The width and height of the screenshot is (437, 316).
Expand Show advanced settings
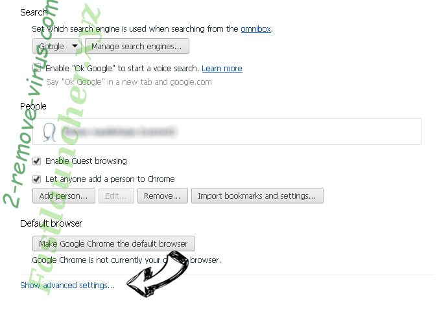coord(67,286)
